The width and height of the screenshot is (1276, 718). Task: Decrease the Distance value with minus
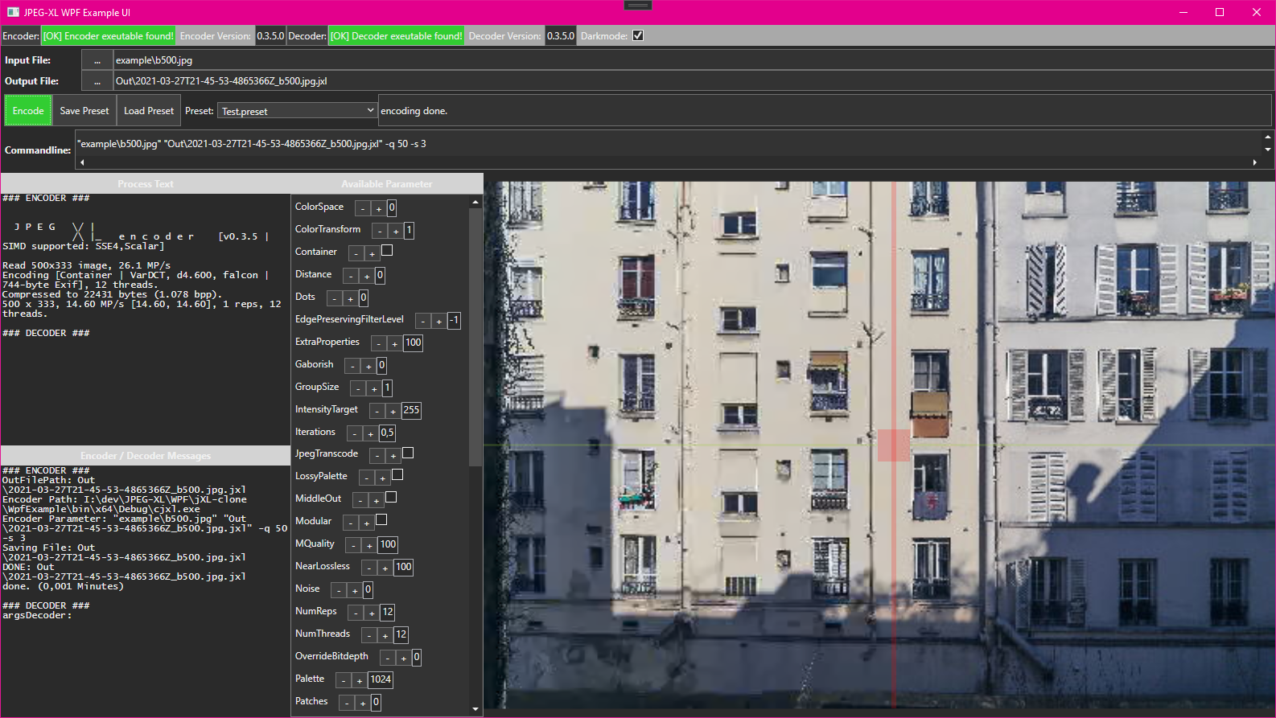point(351,276)
